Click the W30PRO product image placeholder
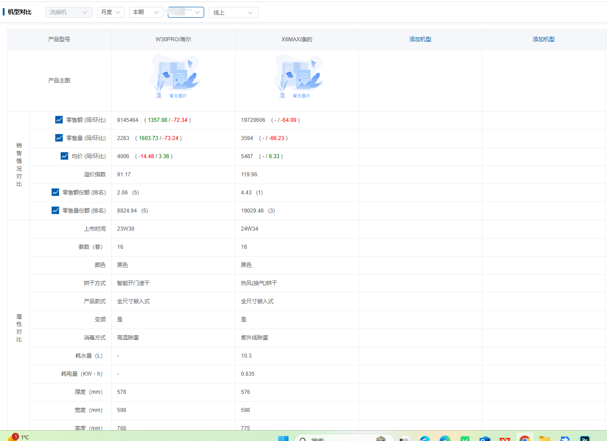The height and width of the screenshot is (441, 607). [175, 77]
